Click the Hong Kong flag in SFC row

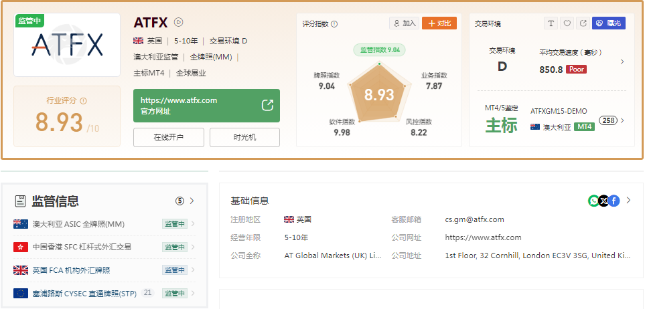coord(21,247)
